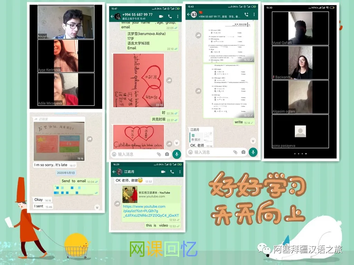Open contact avatar in the 15:47 chat header

[118, 17]
